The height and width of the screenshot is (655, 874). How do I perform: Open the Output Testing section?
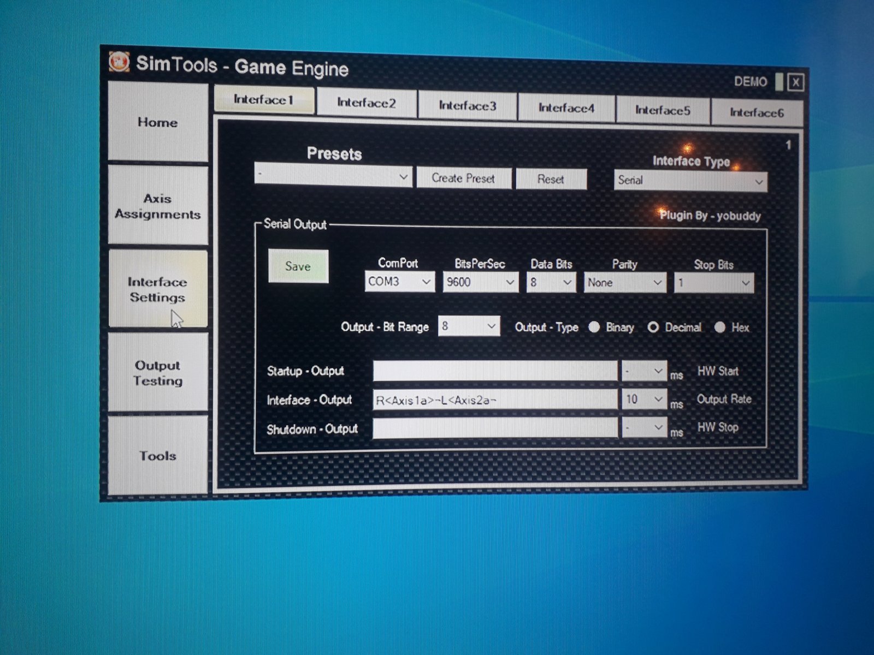[158, 373]
